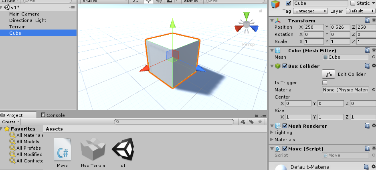Viewport: 376px width, 170px height.
Task: Open Transform component gear settings
Action: tap(374, 20)
